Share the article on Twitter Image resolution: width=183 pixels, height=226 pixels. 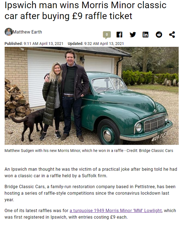tap(133, 35)
